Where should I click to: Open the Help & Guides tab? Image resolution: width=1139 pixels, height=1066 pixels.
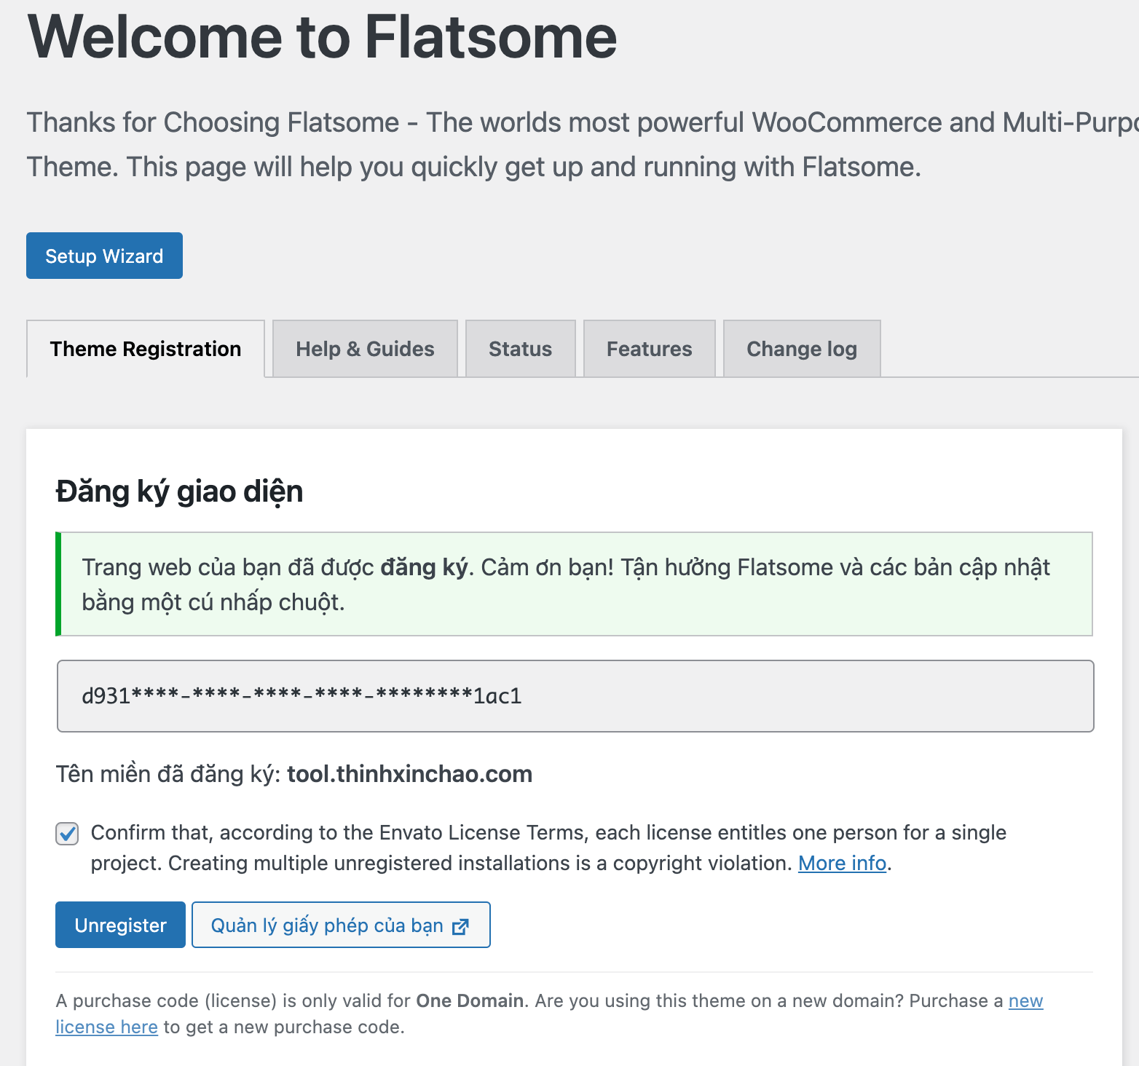coord(365,349)
